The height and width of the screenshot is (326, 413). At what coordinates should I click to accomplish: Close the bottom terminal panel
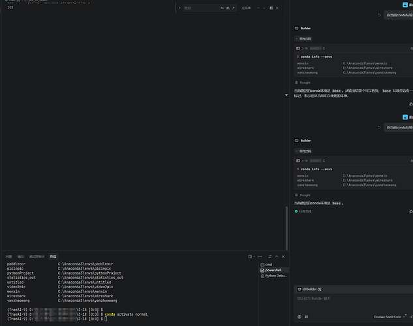[x=283, y=256]
